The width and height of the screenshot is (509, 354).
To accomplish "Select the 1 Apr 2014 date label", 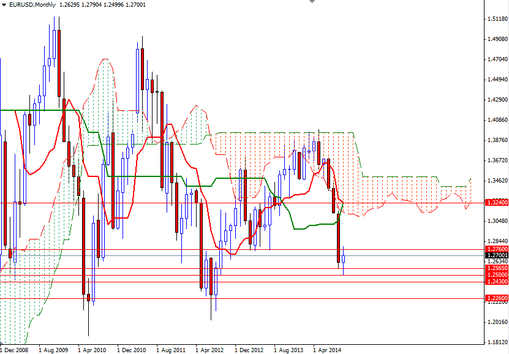I will [326, 350].
